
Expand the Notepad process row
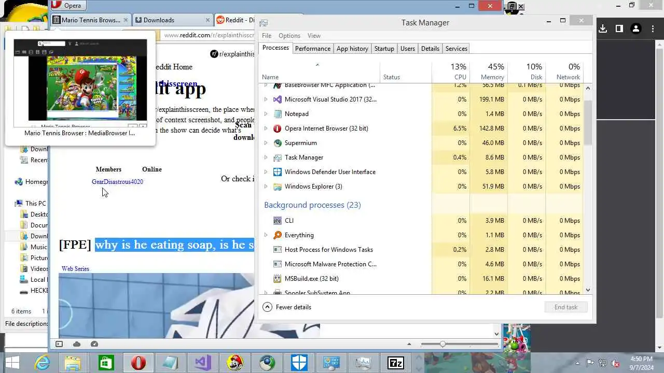[266, 114]
